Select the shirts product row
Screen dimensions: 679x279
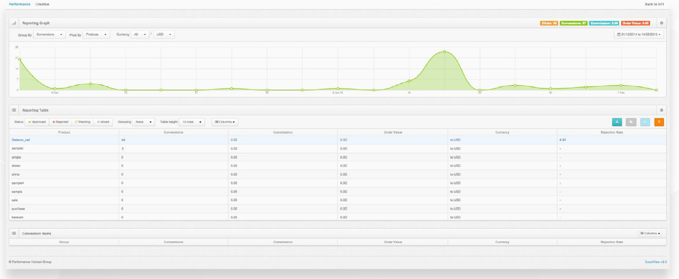coord(338,174)
